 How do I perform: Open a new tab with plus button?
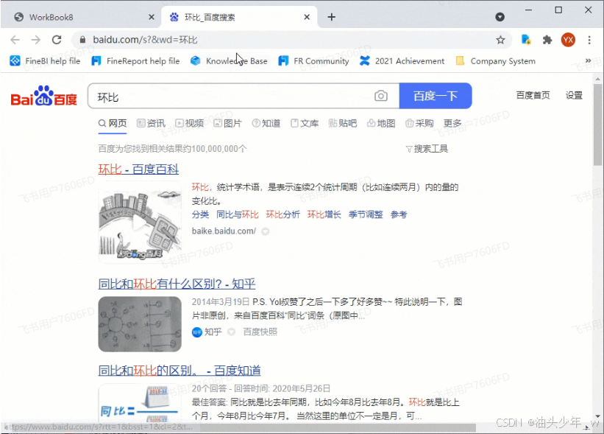click(x=332, y=17)
